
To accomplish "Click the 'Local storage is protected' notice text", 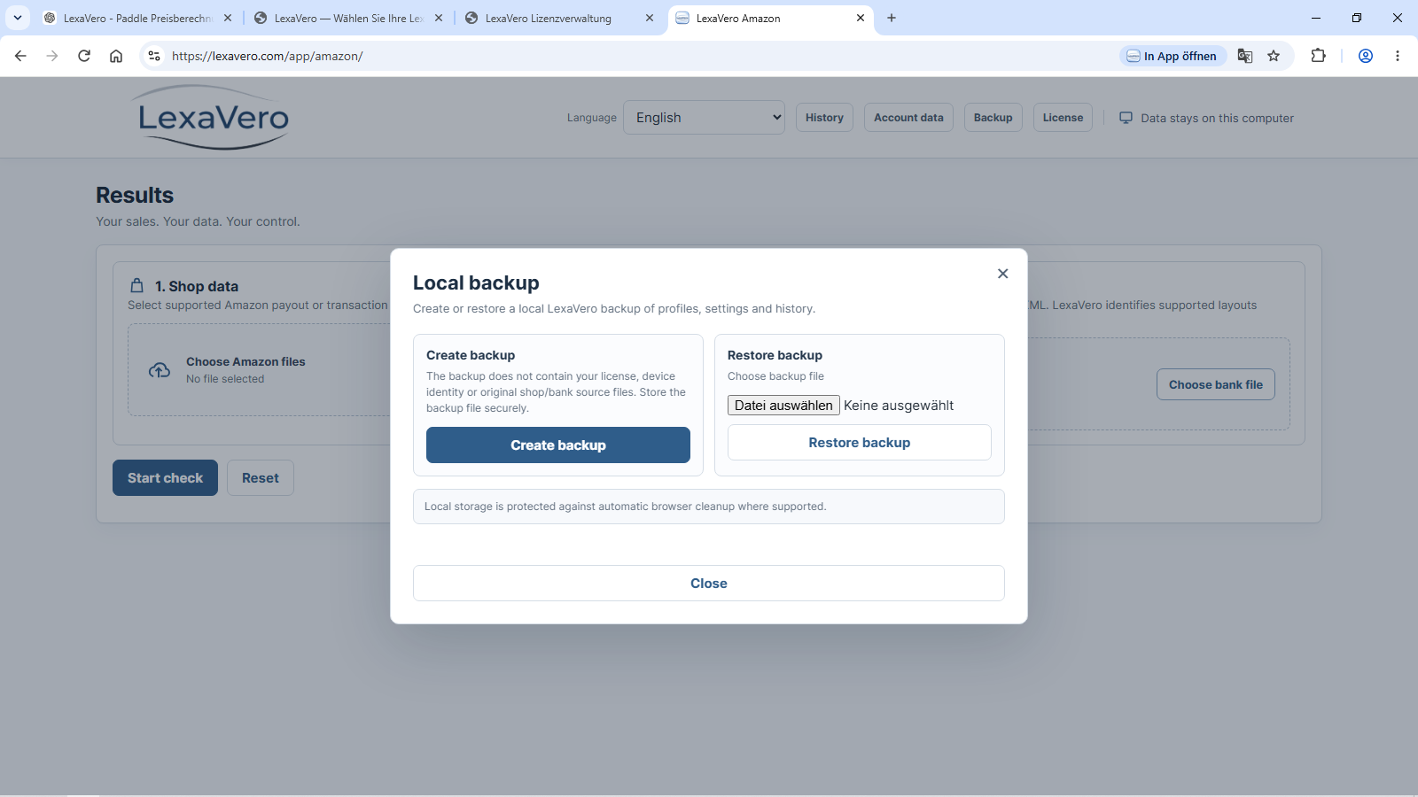I will (x=625, y=507).
